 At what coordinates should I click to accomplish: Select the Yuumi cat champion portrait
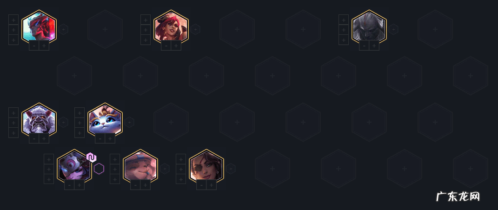(105, 119)
